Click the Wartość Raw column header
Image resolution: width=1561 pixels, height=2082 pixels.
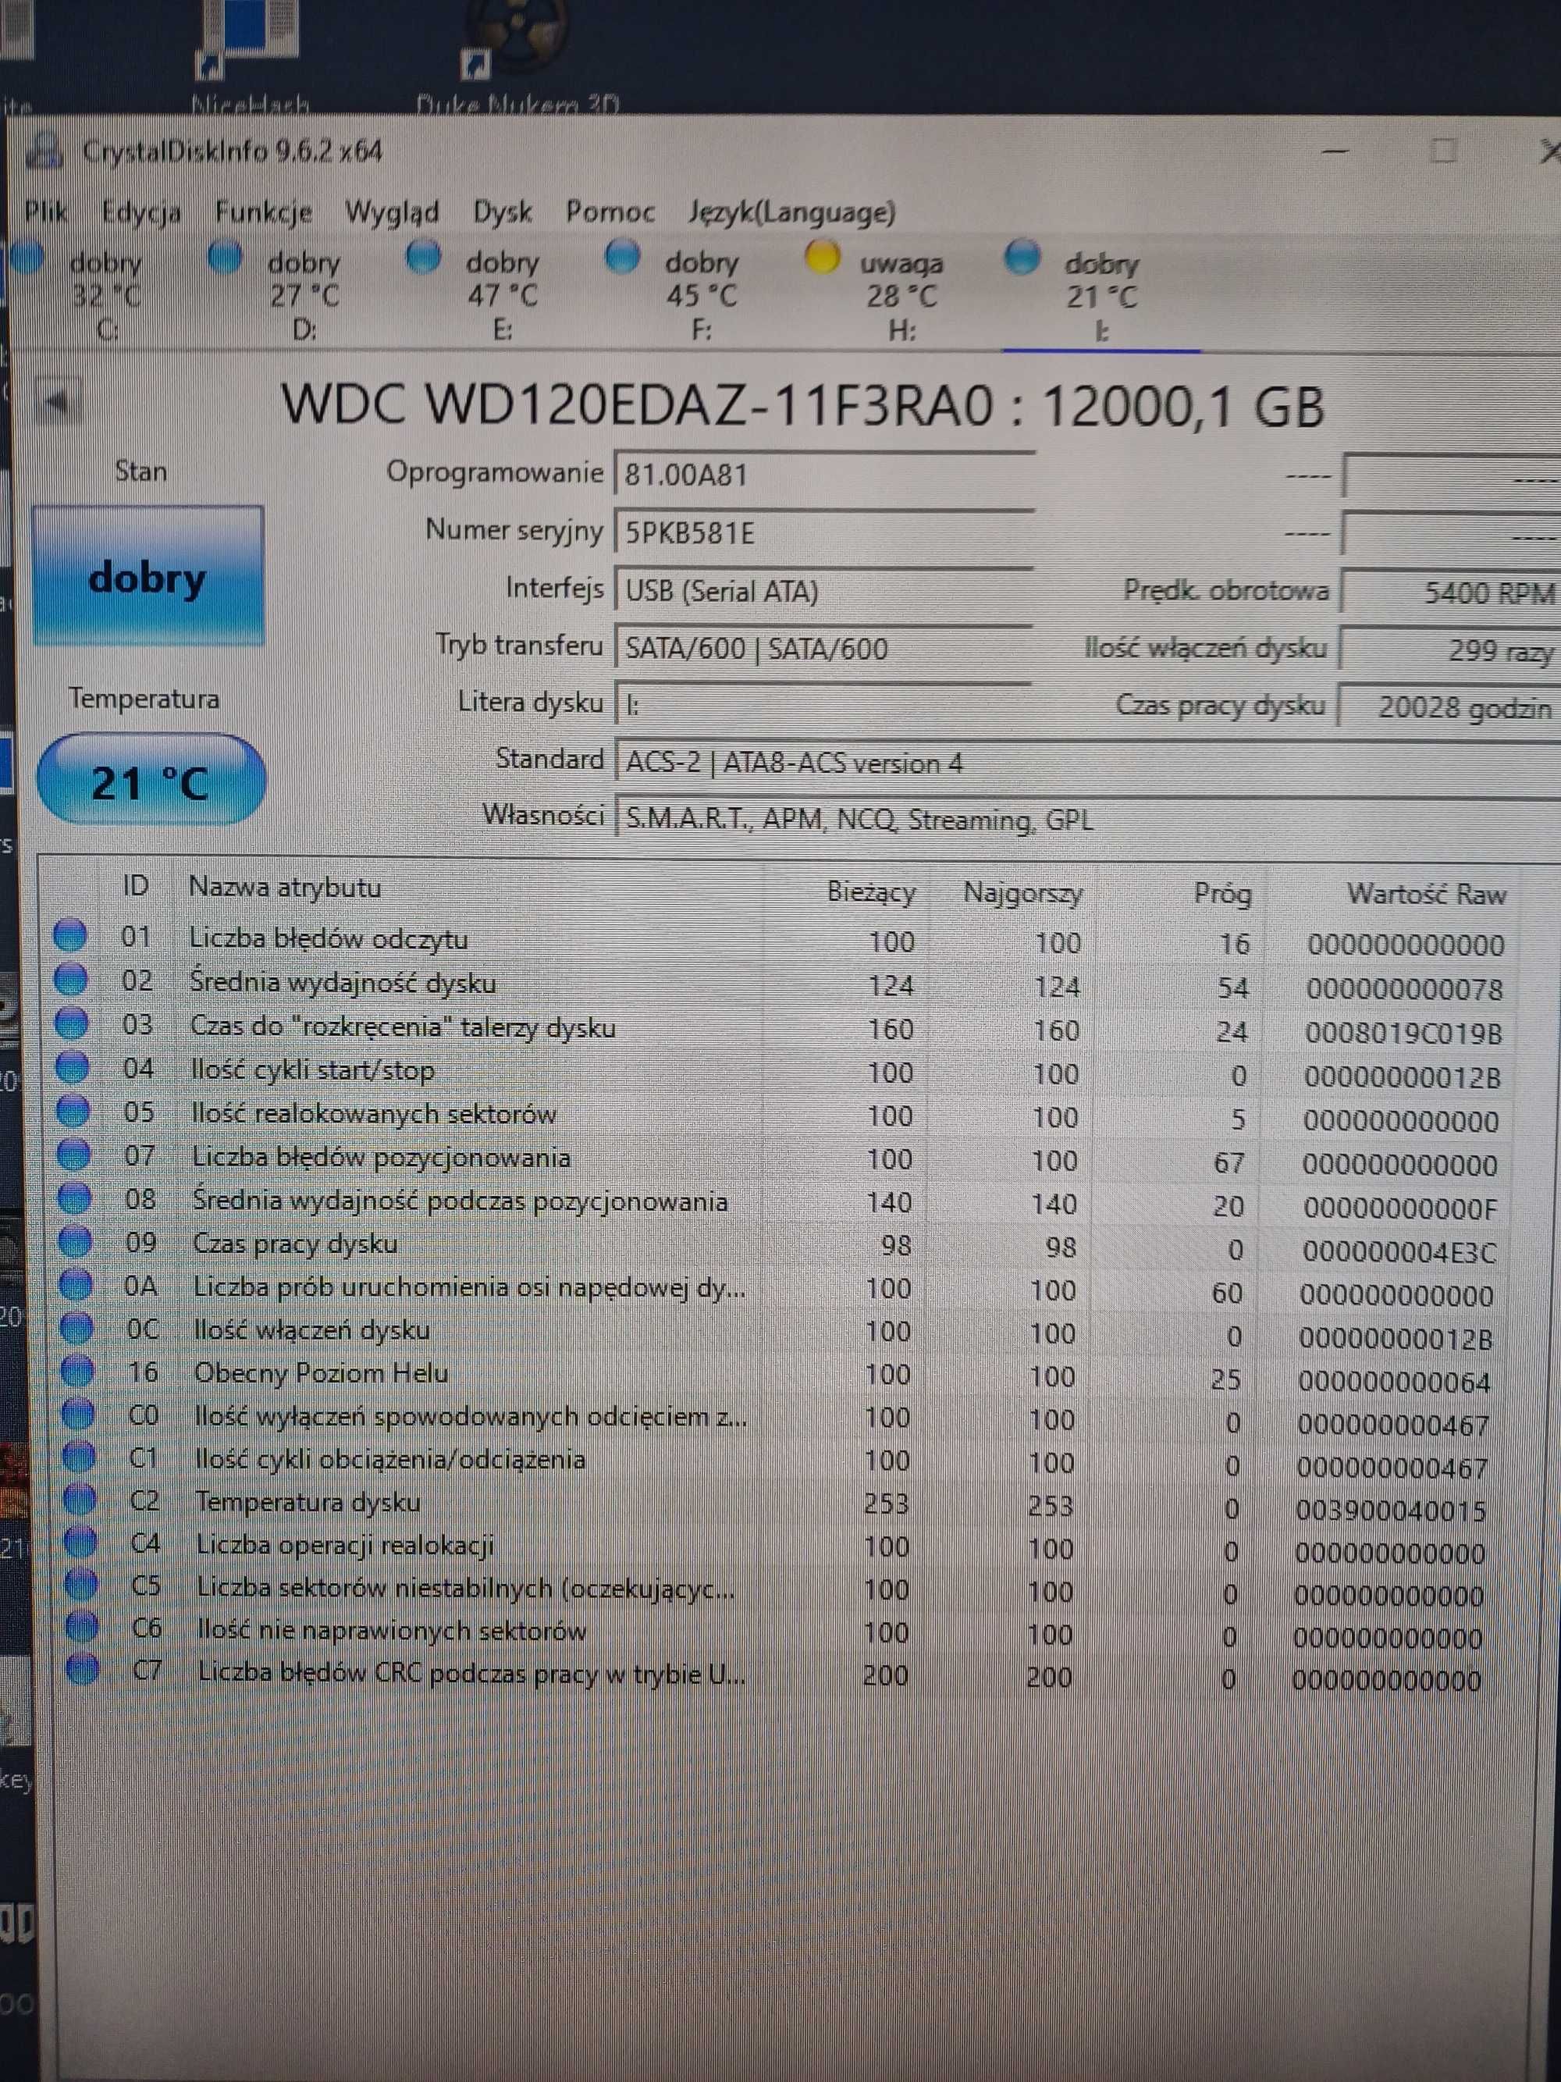(x=1427, y=893)
